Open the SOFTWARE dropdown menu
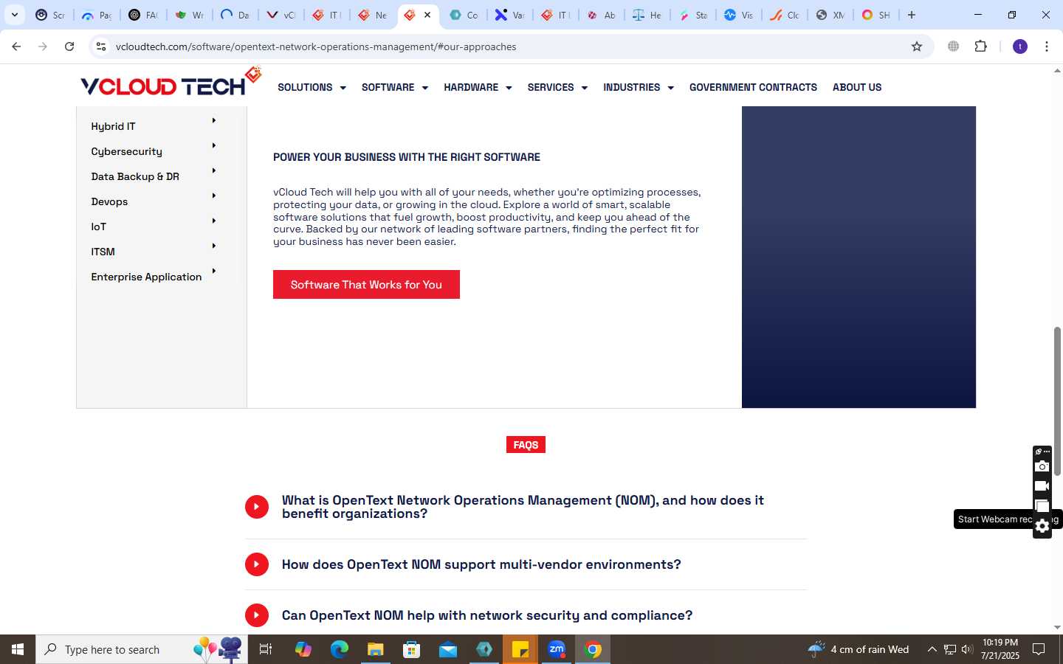This screenshot has height=664, width=1063. pos(394,87)
